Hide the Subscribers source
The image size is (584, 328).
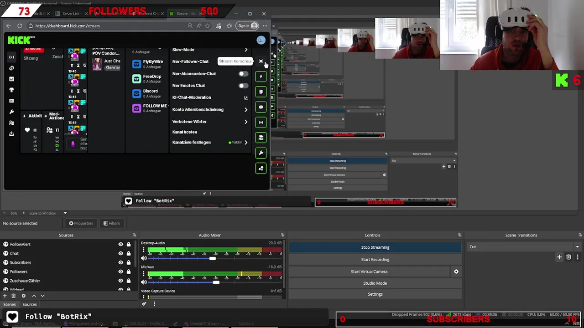point(121,262)
